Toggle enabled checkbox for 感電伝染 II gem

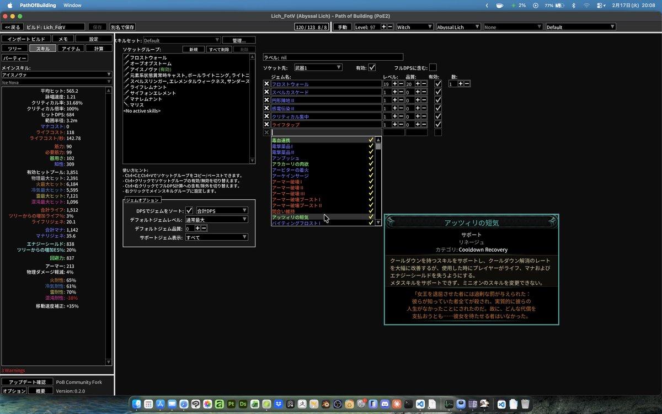coord(438,109)
